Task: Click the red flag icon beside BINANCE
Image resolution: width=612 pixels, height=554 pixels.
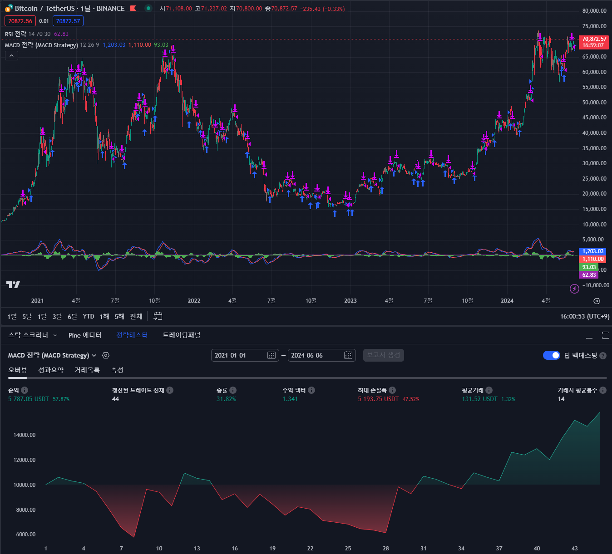Action: click(133, 8)
